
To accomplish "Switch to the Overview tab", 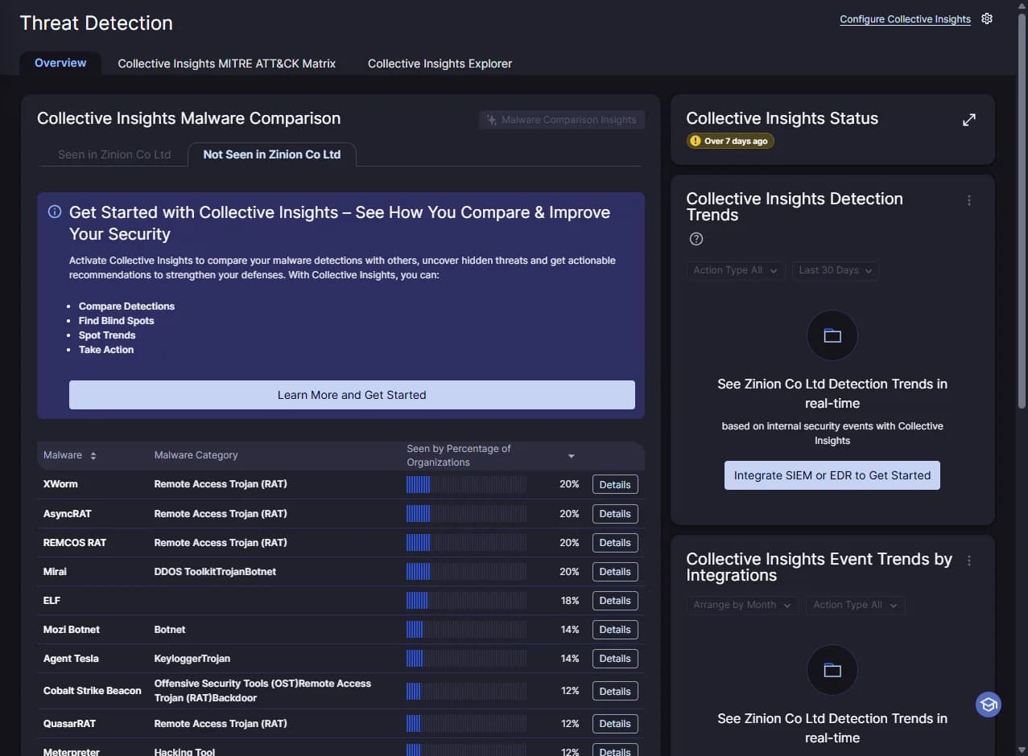I will click(60, 63).
